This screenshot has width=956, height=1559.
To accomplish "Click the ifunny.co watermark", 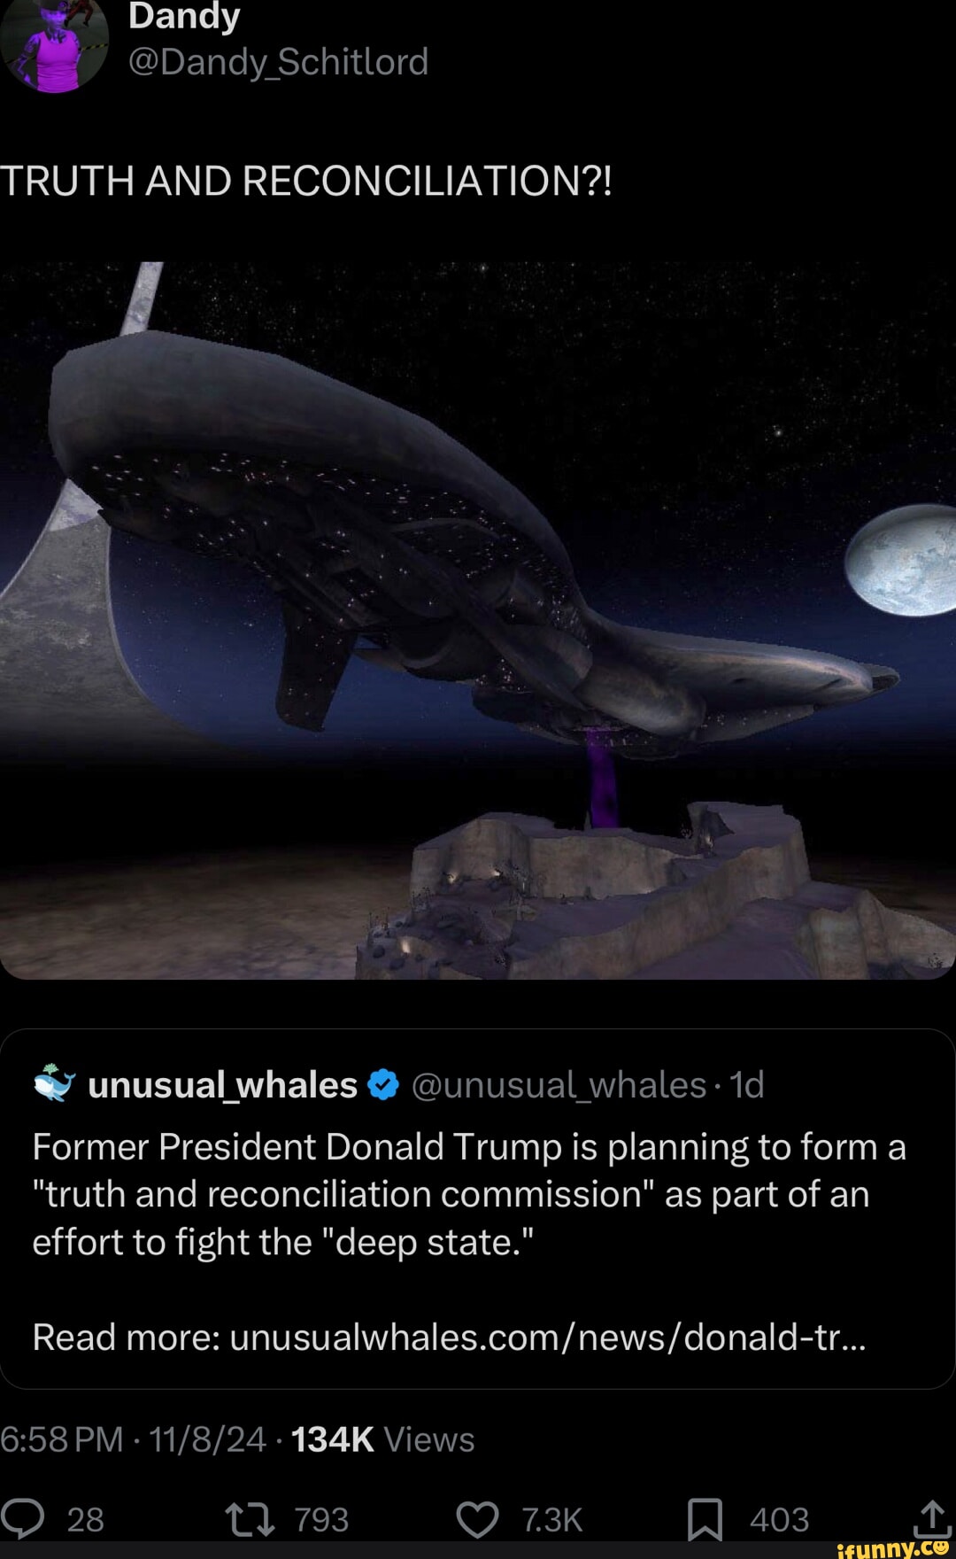I will click(x=893, y=1547).
